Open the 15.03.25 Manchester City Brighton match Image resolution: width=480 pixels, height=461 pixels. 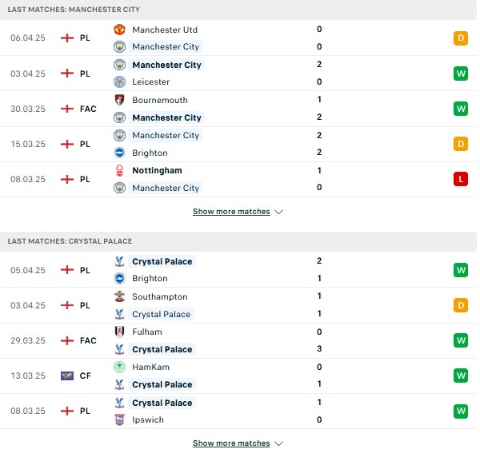tap(238, 144)
